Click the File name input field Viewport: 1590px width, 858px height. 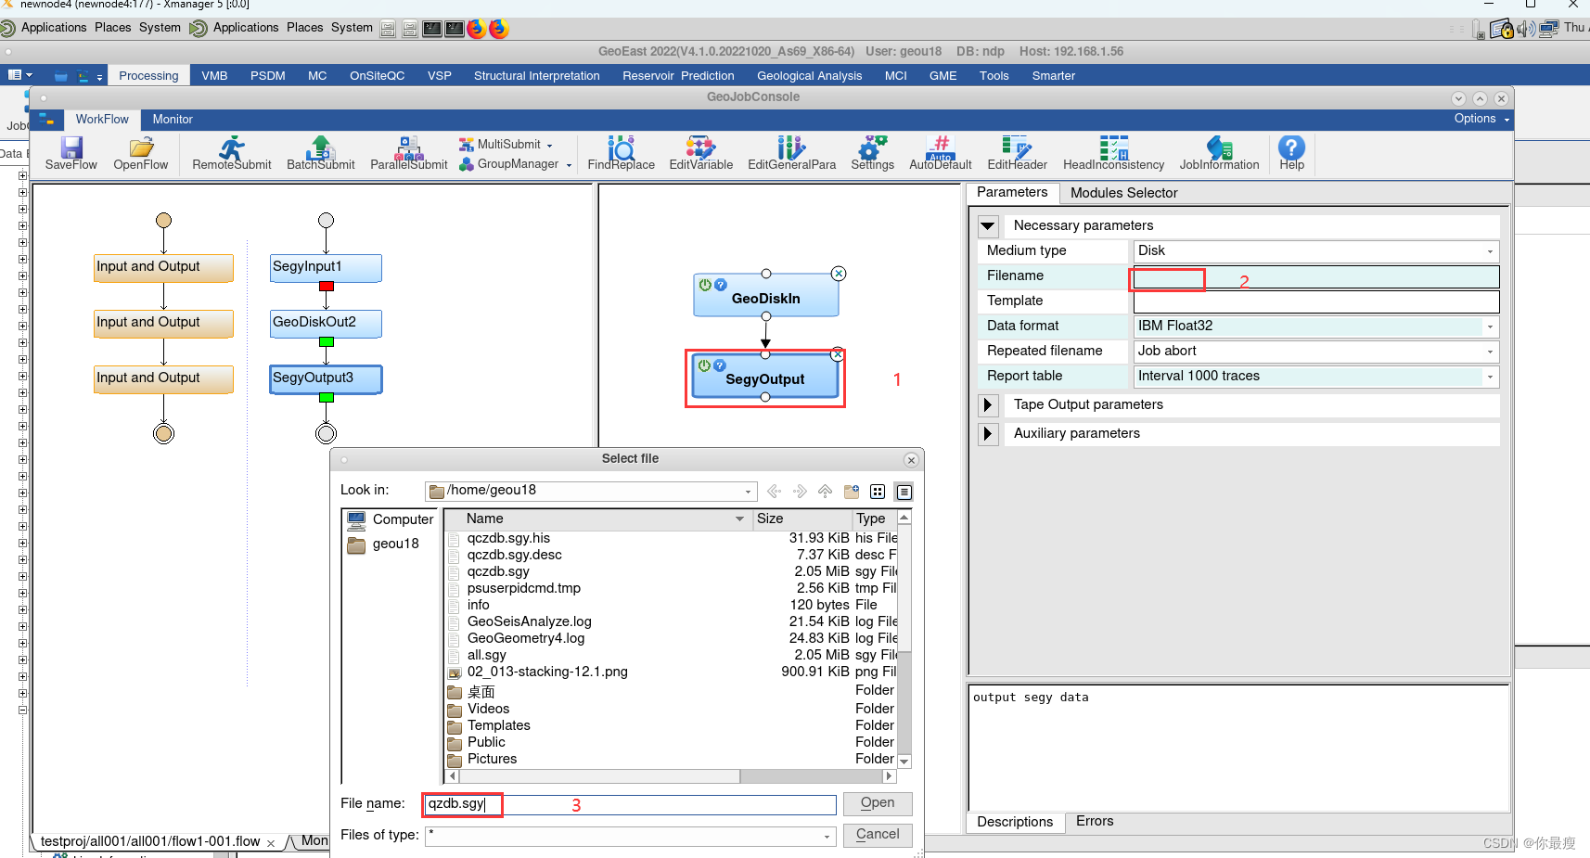point(630,804)
